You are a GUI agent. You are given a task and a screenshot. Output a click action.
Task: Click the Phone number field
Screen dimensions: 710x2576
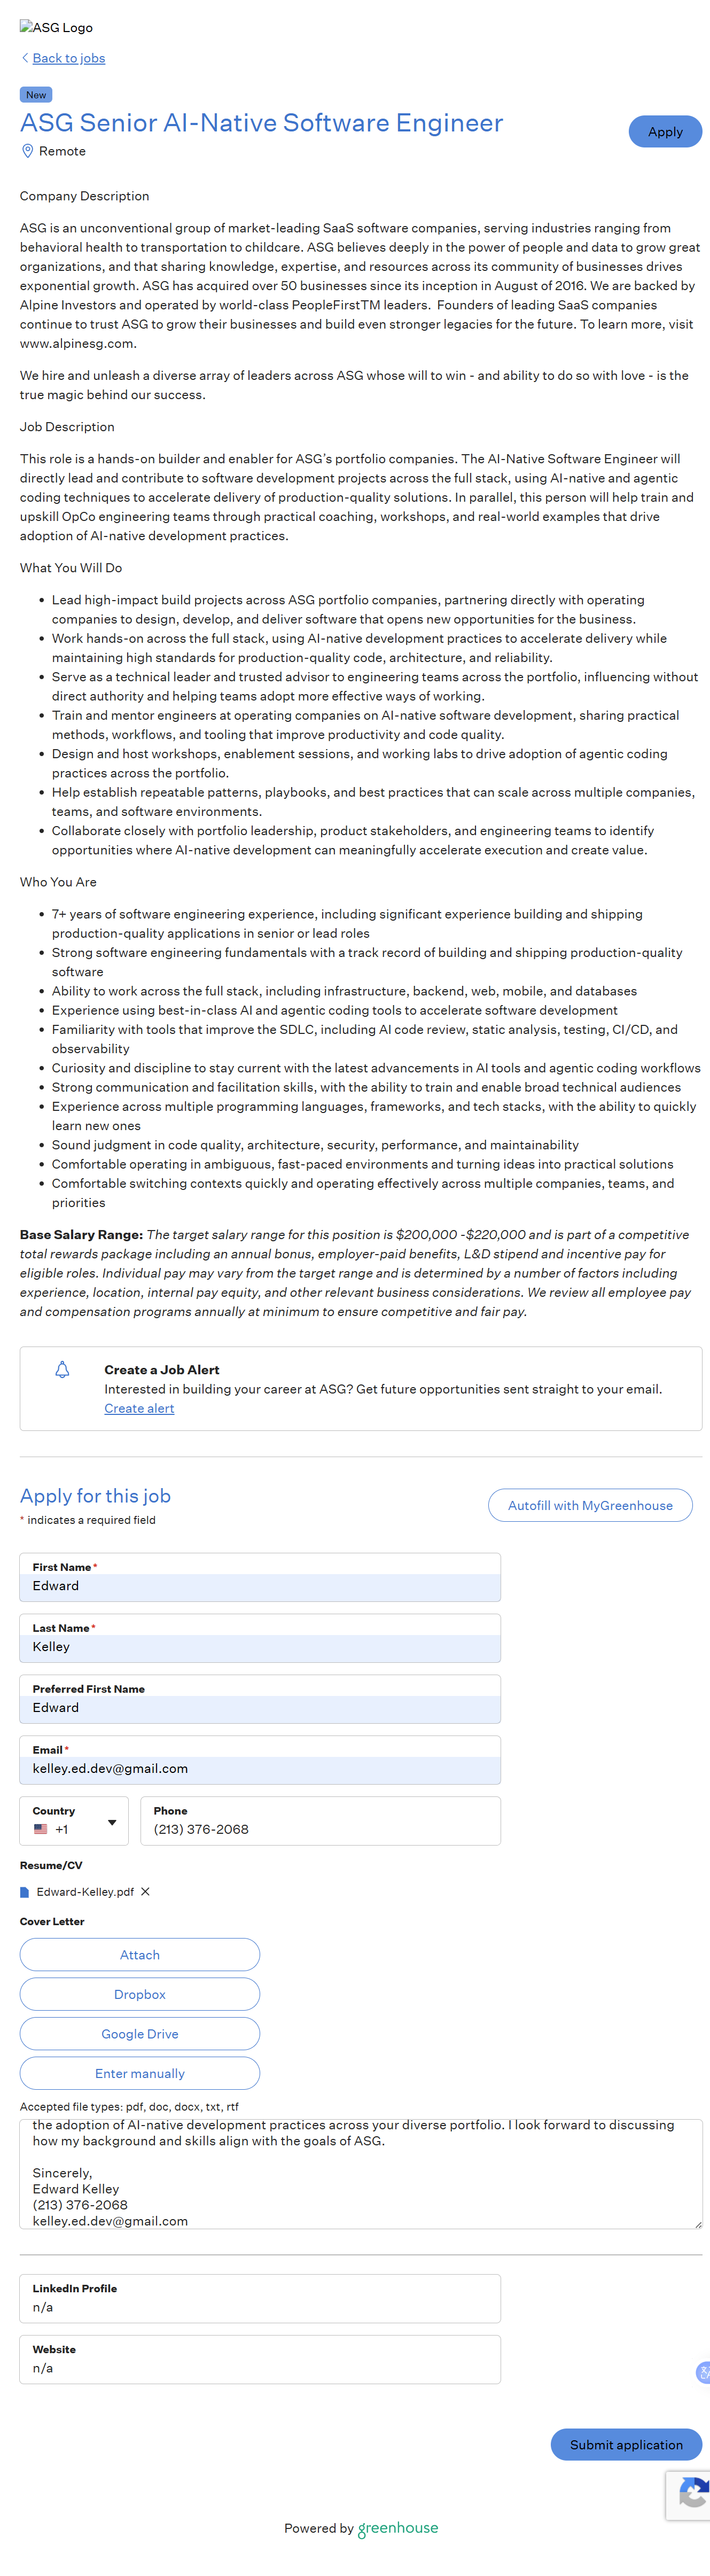click(x=320, y=1829)
